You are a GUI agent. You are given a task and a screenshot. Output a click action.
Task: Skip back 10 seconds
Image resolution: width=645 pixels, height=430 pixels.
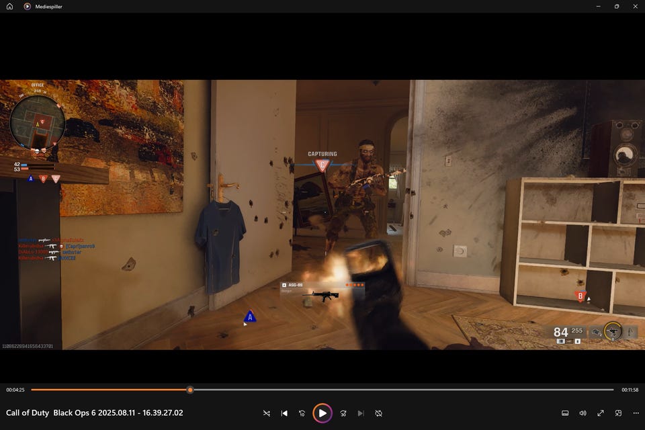[x=302, y=413]
